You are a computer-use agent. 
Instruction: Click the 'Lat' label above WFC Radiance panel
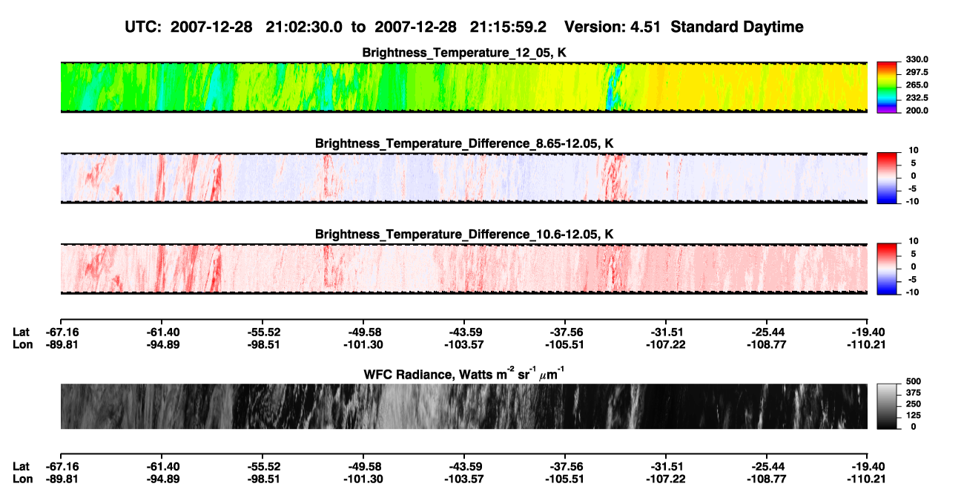click(22, 332)
